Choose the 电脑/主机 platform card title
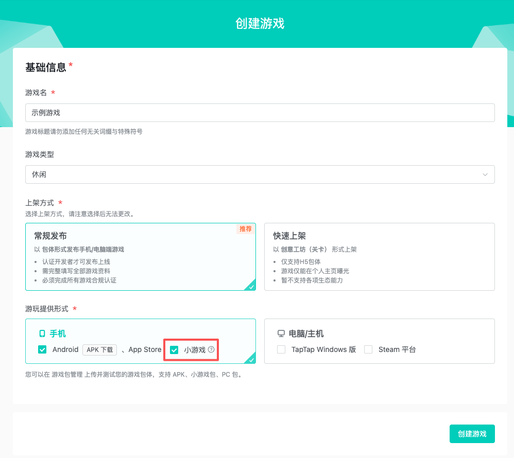Screen dimensions: 514x458 tap(306, 334)
